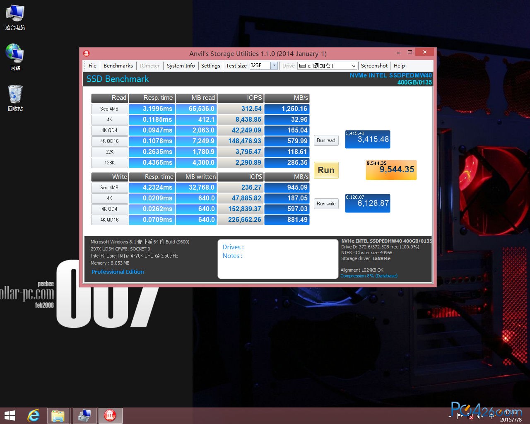Open the Settings menu

pyautogui.click(x=210, y=65)
